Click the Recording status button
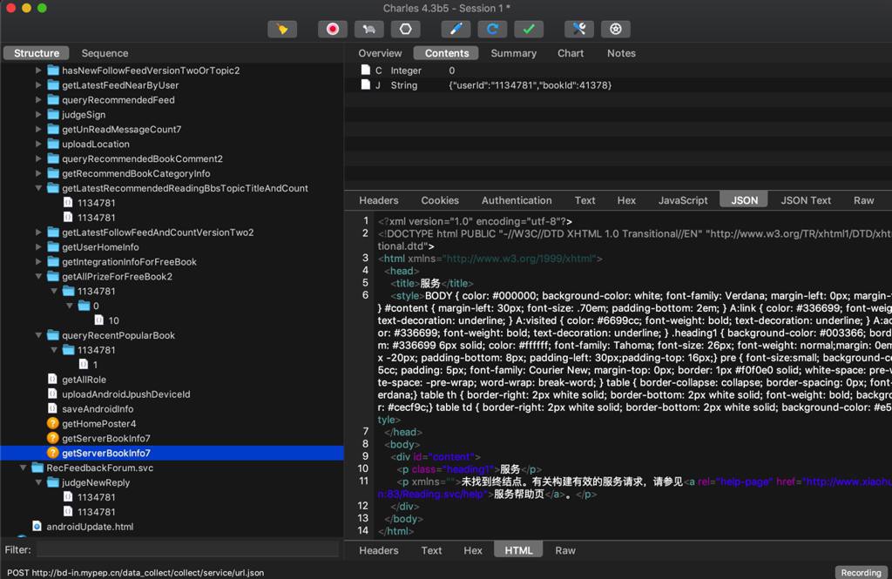The image size is (892, 579). pos(861,572)
